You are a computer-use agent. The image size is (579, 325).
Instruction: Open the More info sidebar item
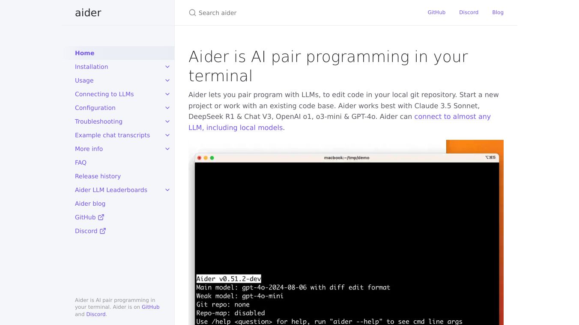tap(89, 149)
